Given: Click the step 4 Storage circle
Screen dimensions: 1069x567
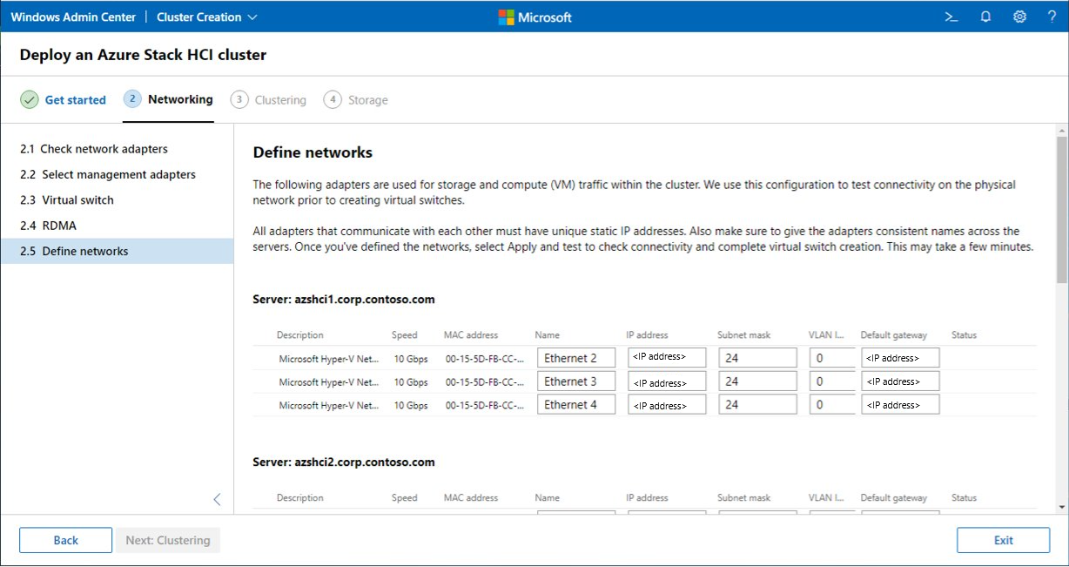Looking at the screenshot, I should click(x=332, y=99).
